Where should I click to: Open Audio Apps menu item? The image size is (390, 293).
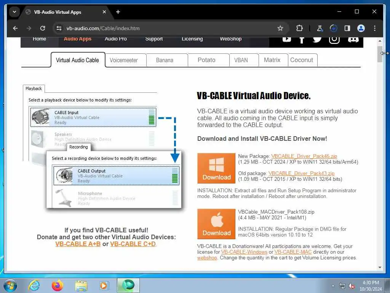tap(78, 39)
